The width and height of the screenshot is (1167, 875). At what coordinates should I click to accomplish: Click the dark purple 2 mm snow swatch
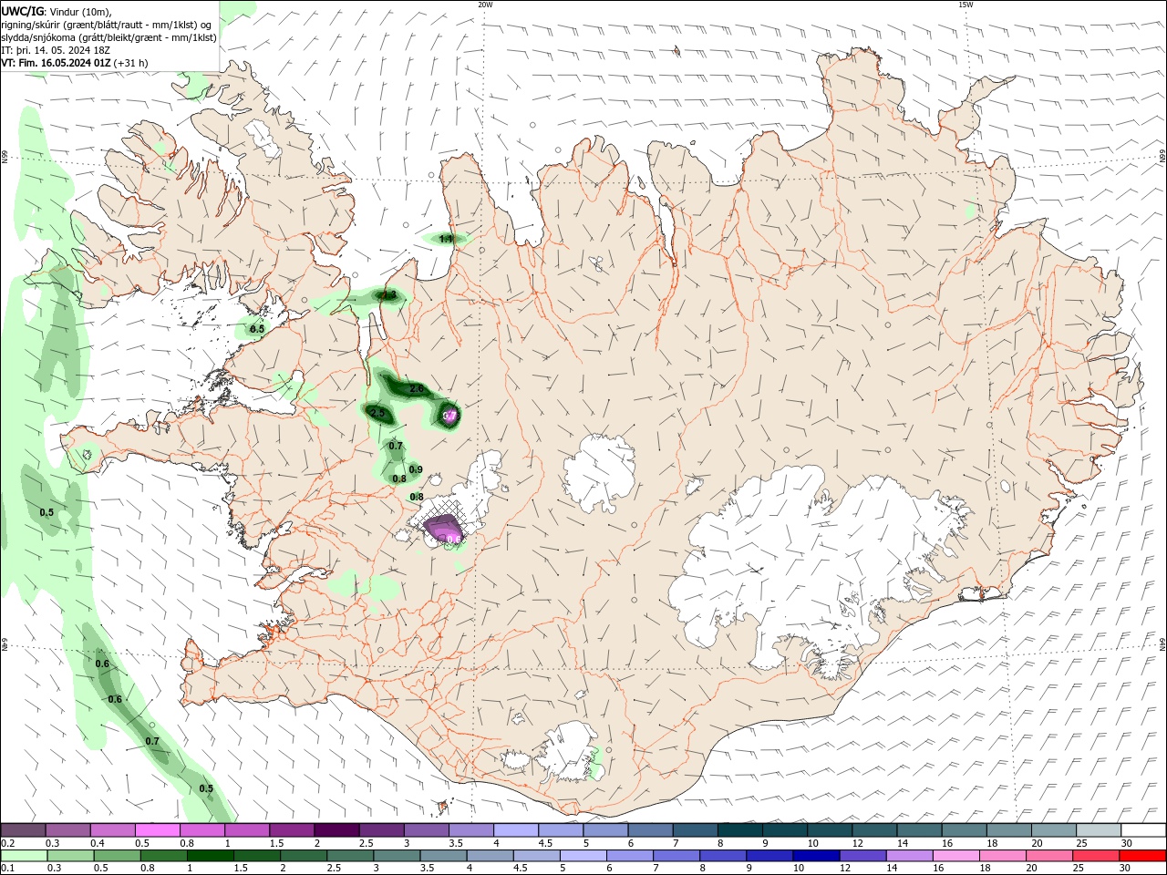(x=336, y=830)
